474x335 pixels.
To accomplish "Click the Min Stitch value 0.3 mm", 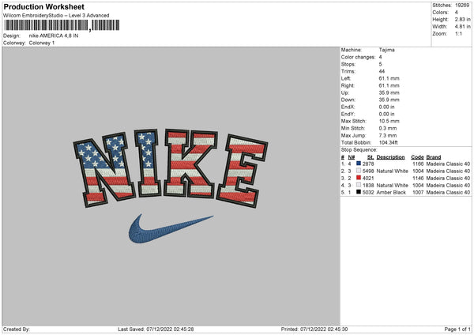I will pyautogui.click(x=388, y=128).
